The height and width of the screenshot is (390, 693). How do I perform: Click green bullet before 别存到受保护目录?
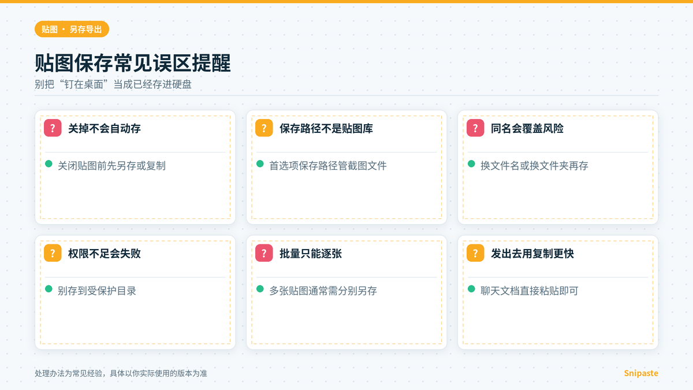click(49, 289)
